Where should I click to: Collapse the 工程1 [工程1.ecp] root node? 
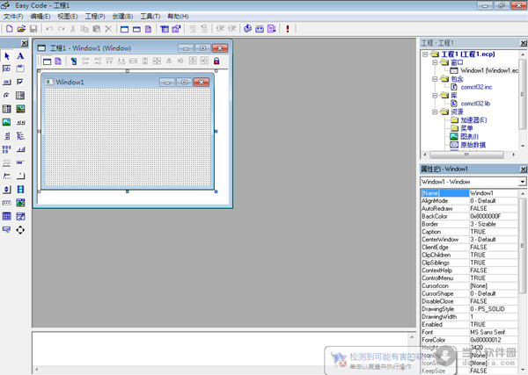point(425,54)
